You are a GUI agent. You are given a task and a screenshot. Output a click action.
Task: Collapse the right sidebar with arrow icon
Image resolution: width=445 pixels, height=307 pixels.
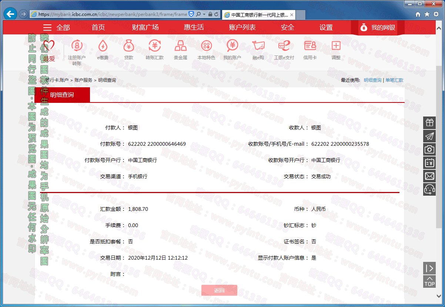[429, 268]
